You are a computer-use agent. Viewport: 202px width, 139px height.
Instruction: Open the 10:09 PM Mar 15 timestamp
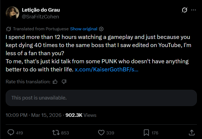tap(33, 115)
